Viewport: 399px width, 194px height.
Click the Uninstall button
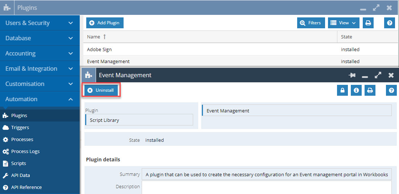101,90
